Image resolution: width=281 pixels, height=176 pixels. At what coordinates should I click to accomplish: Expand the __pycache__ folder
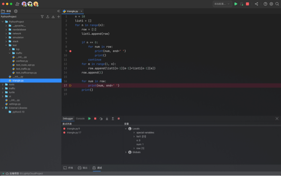click(x=6, y=26)
